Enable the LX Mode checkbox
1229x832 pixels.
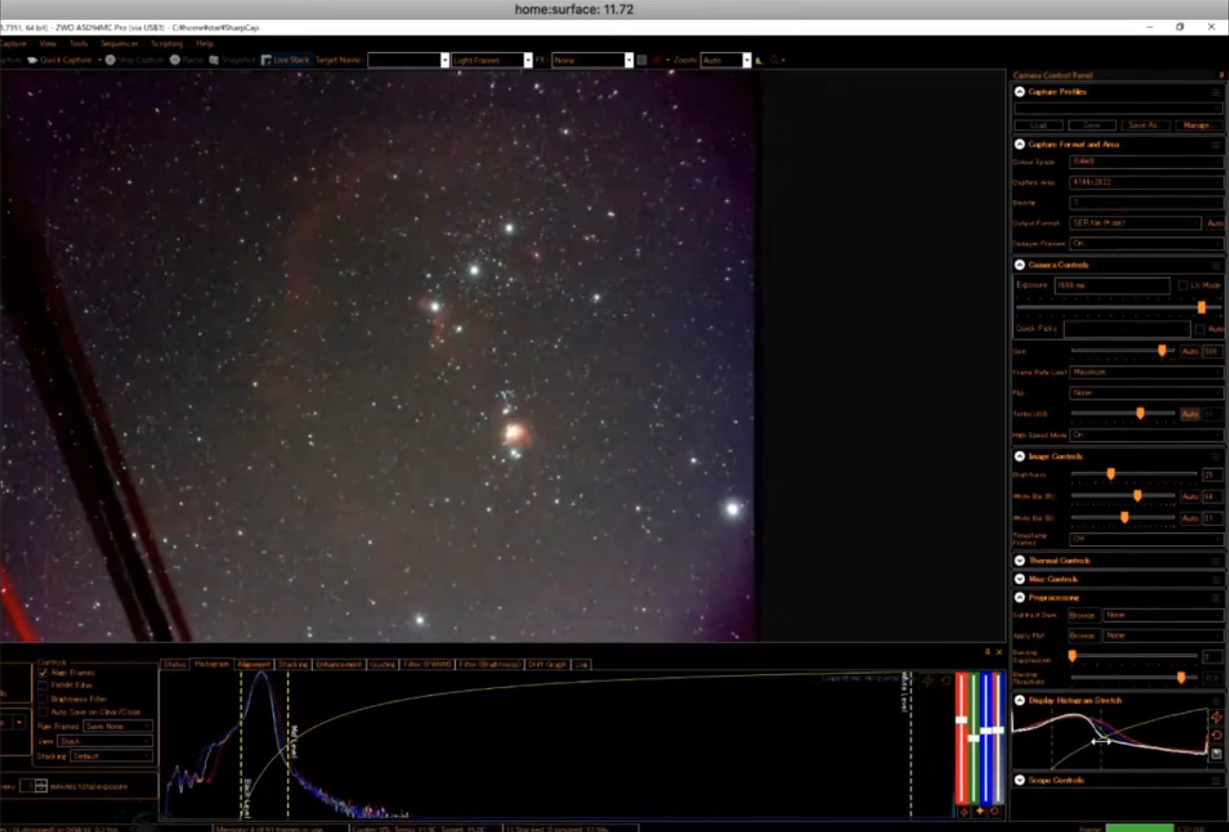point(1183,286)
